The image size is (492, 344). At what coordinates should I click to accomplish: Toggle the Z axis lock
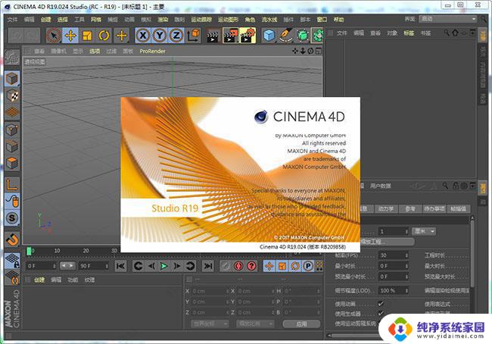(176, 35)
